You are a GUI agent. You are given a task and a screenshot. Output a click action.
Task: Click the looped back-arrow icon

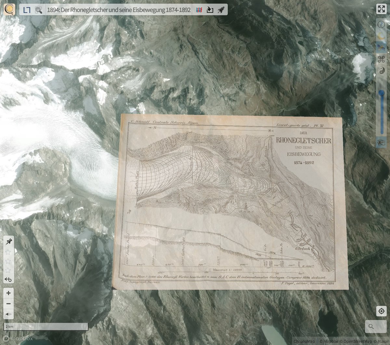point(8,279)
